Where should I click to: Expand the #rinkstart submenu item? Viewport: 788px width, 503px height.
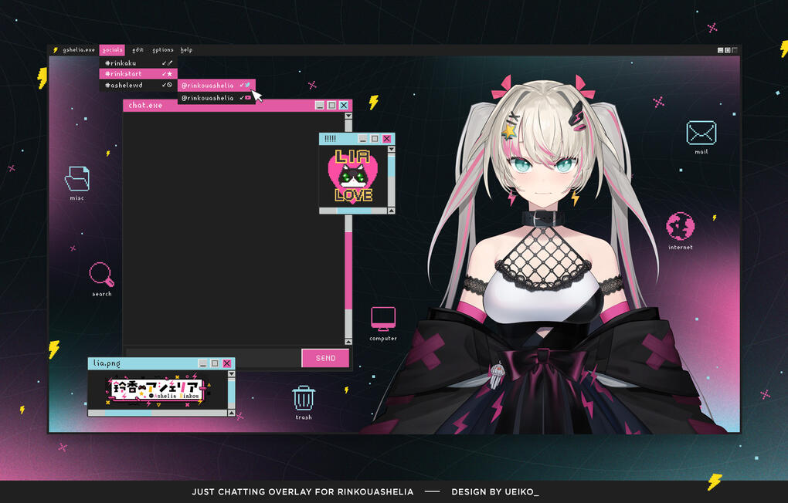138,74
